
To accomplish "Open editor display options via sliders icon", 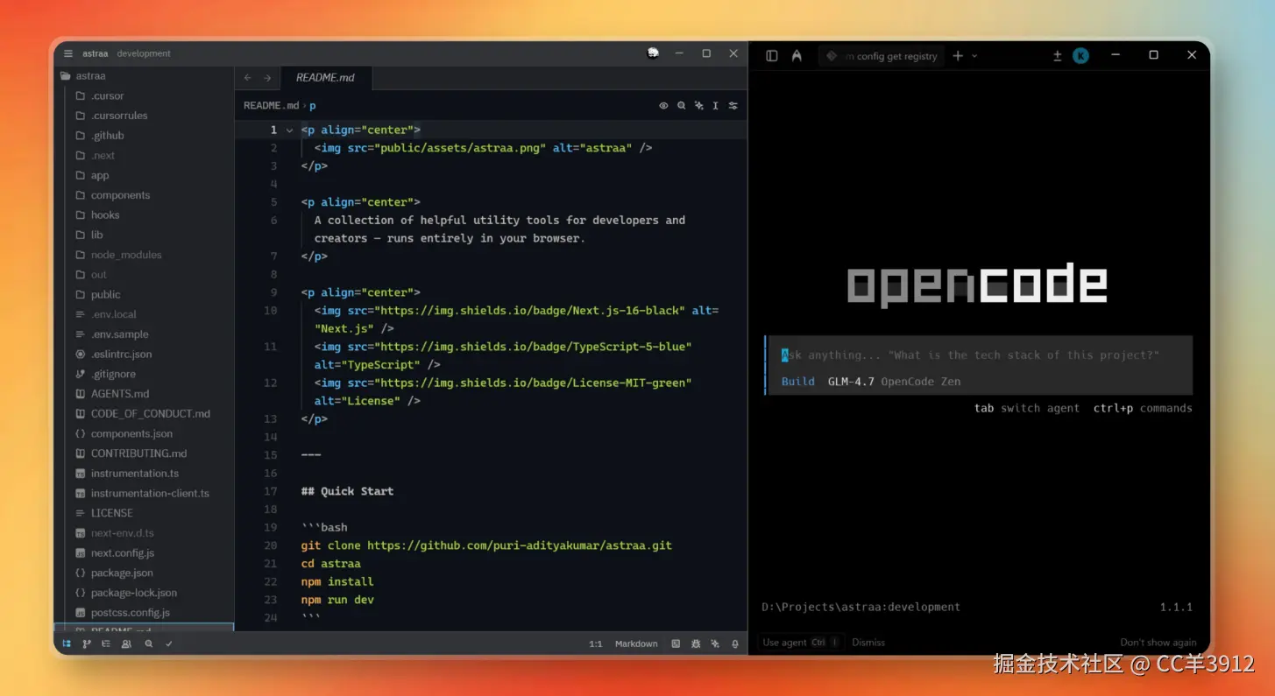I will pos(733,105).
